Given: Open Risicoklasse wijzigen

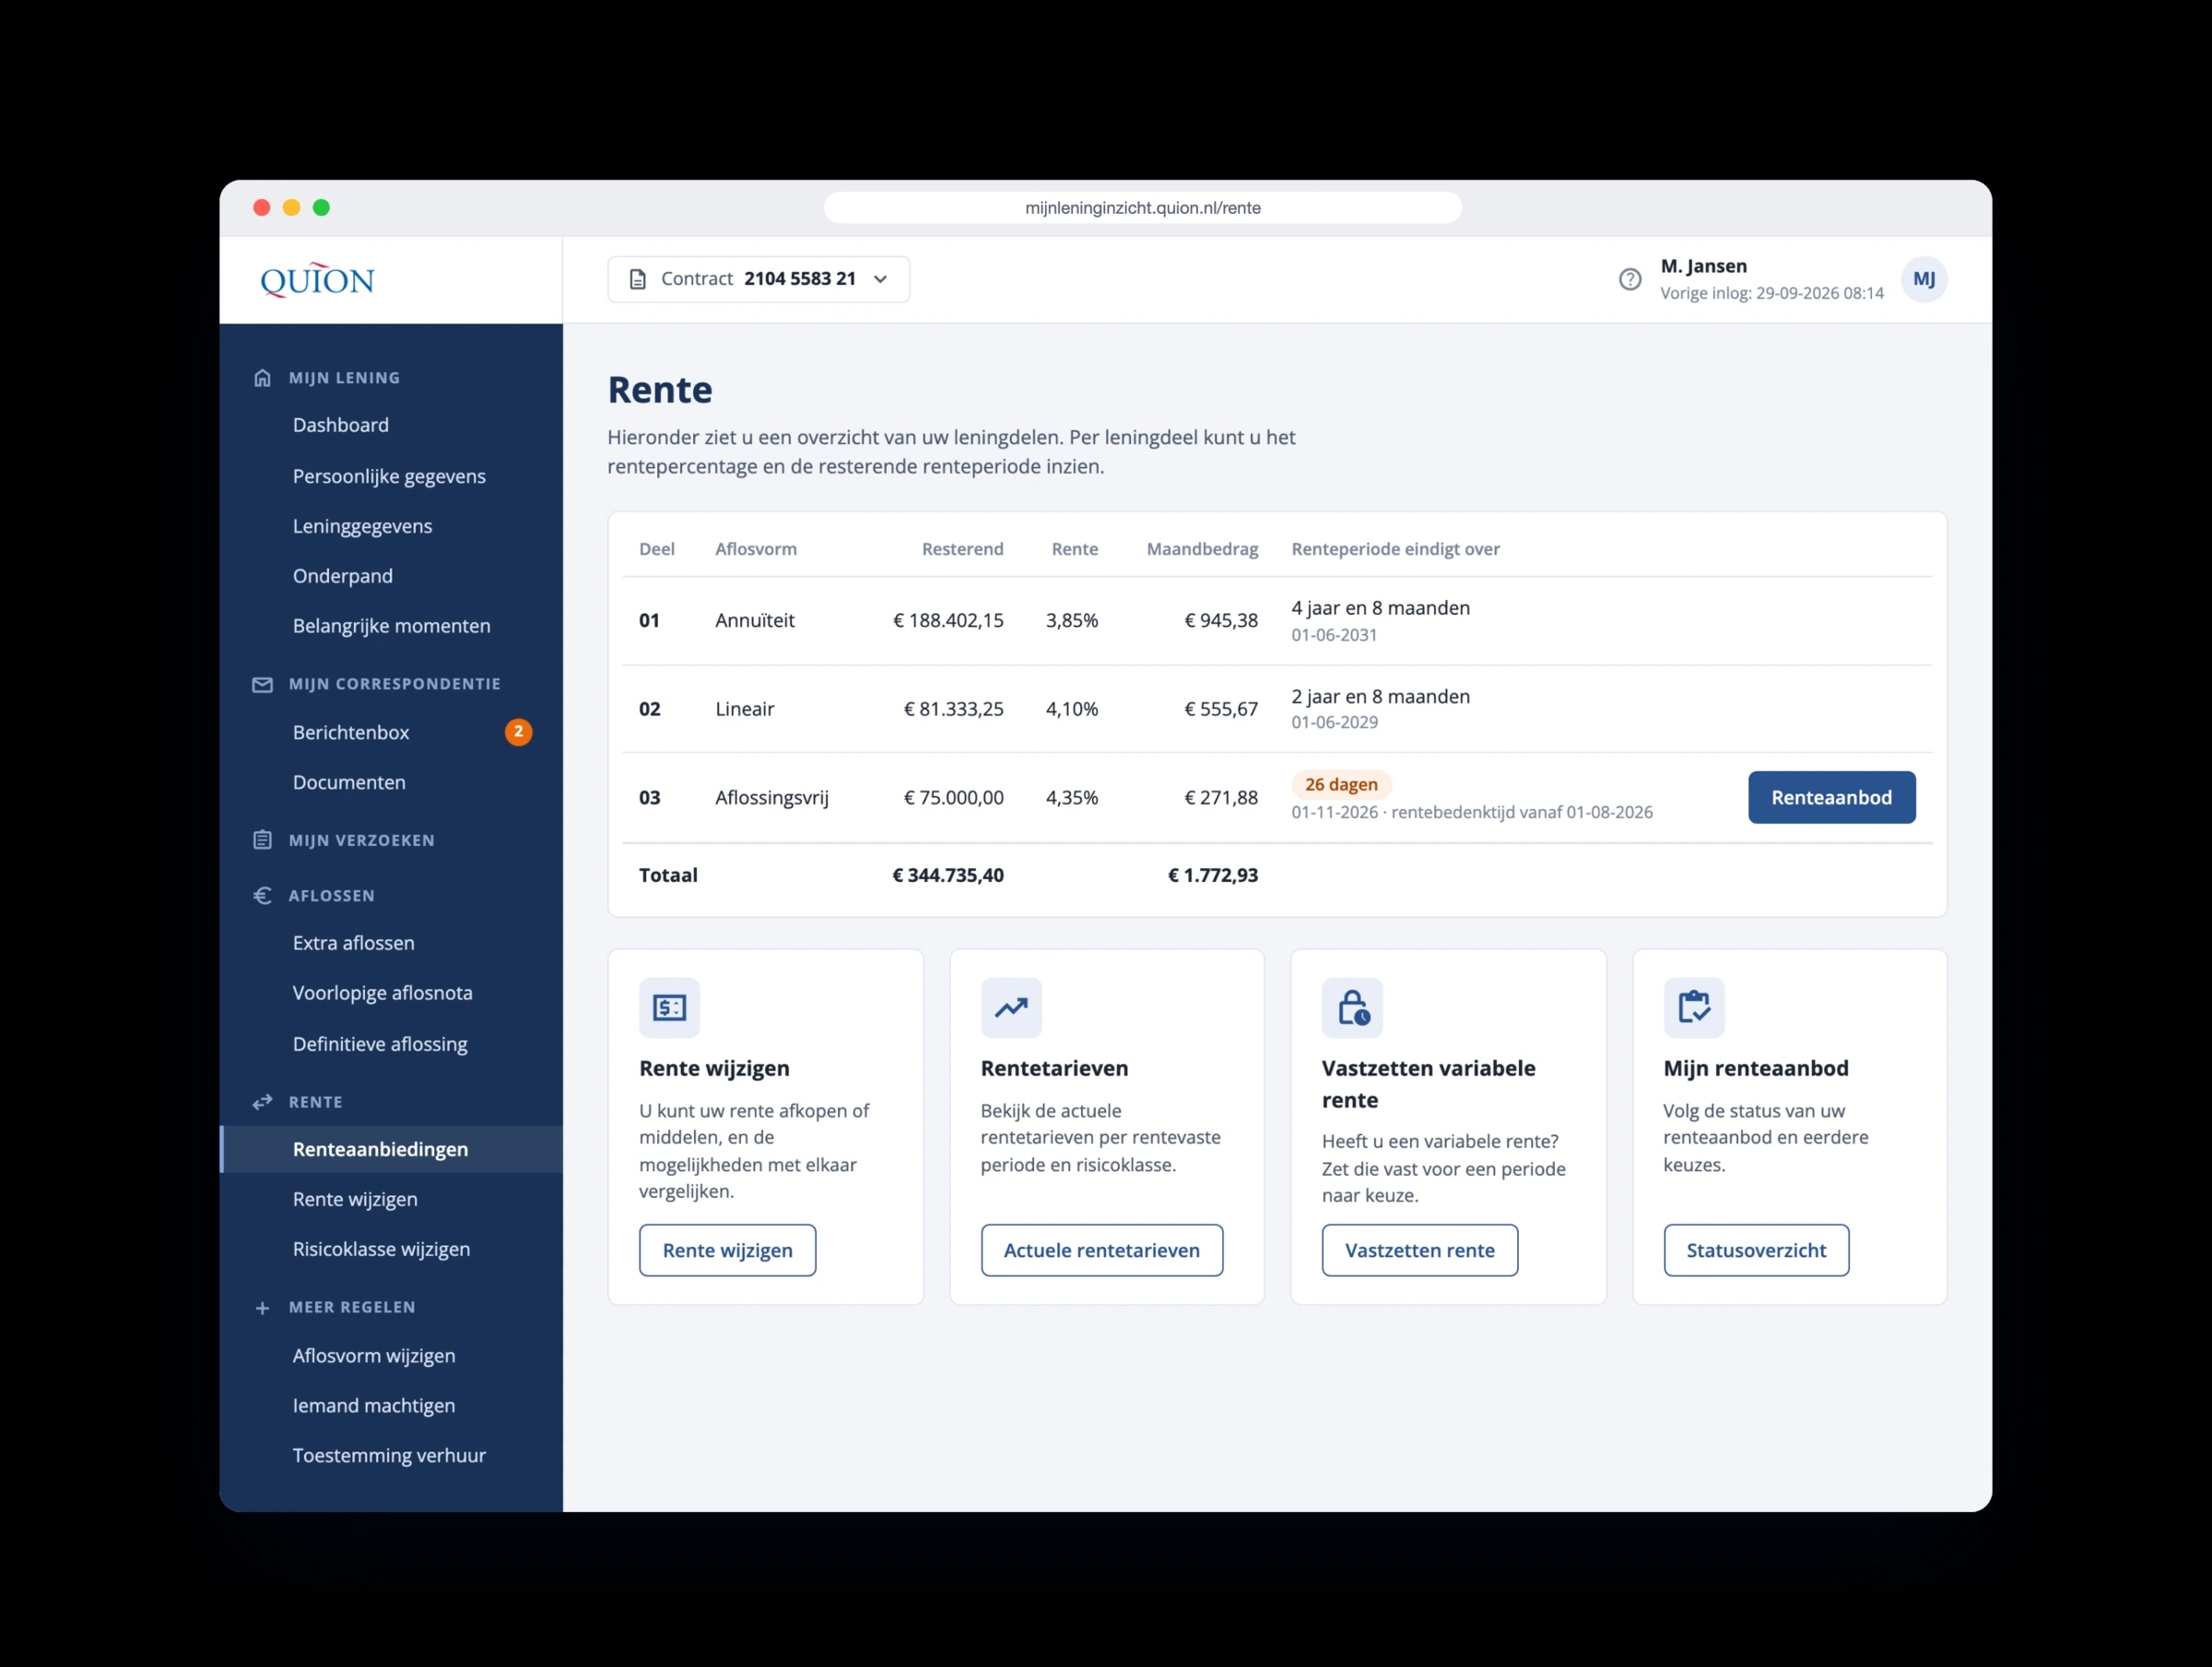Looking at the screenshot, I should [381, 1249].
